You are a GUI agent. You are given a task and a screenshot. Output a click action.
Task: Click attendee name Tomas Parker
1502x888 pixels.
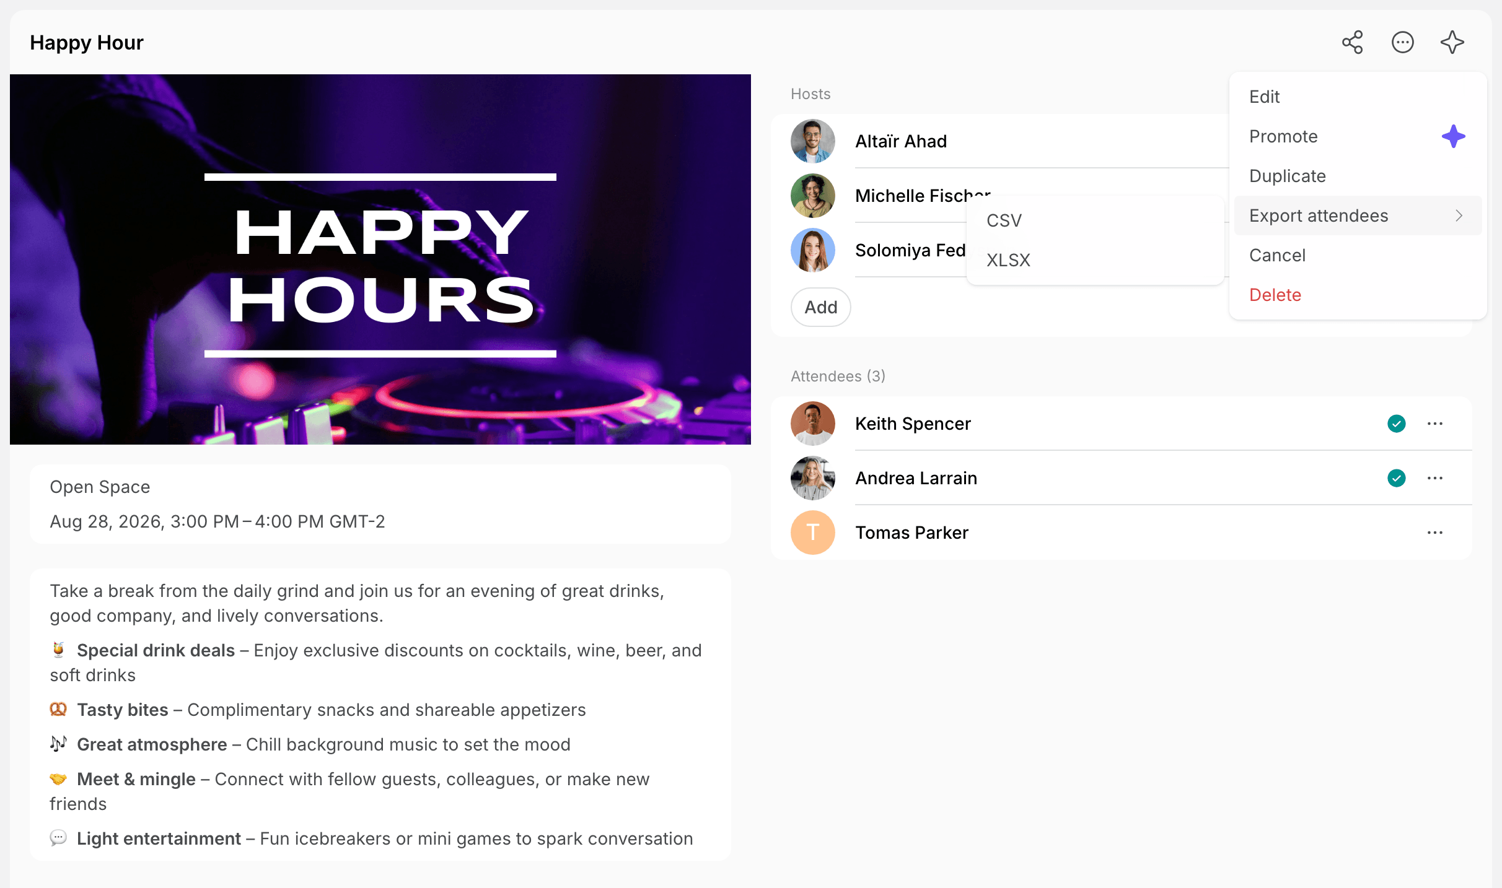tap(911, 533)
